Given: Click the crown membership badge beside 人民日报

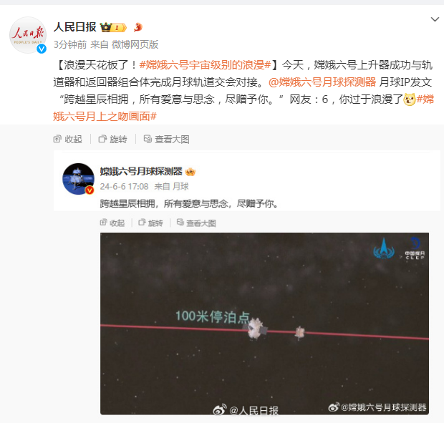Looking at the screenshot, I should (113, 27).
